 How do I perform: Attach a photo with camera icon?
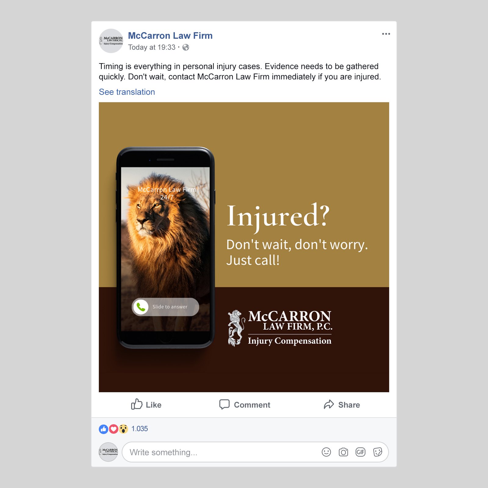343,452
